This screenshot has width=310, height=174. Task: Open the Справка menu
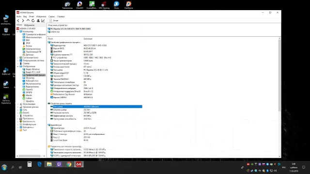coord(61,16)
